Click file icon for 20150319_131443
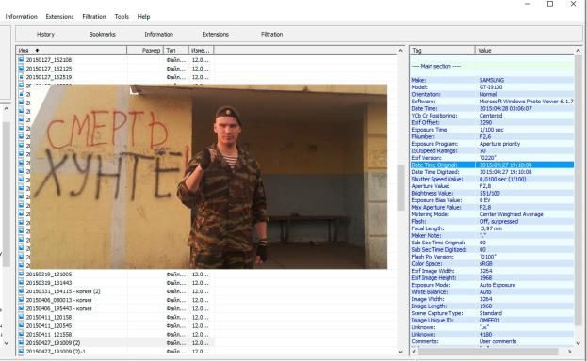Viewport: 587px width, 361px height. coord(21,283)
